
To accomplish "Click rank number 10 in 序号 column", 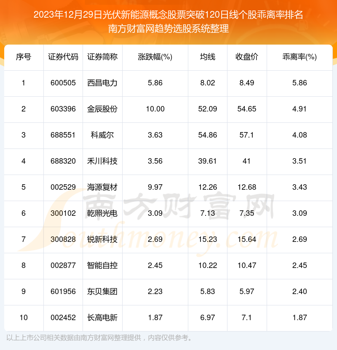I will click(24, 318).
